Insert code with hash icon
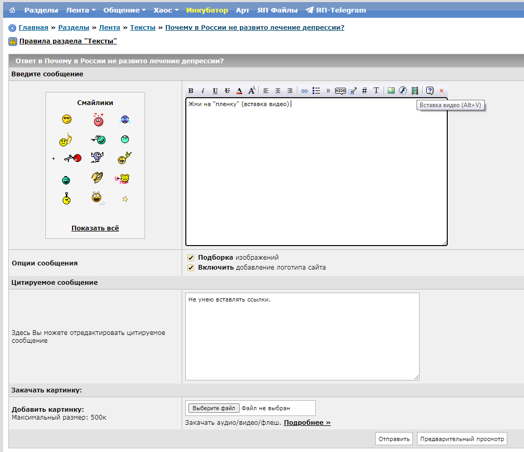 click(x=365, y=91)
